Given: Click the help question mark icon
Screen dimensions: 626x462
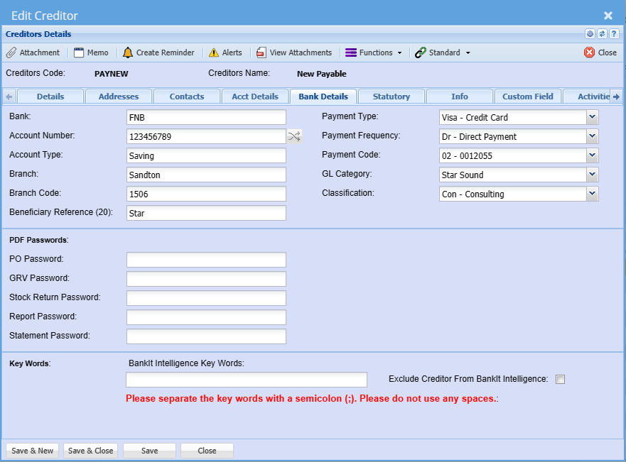Looking at the screenshot, I should (x=614, y=34).
